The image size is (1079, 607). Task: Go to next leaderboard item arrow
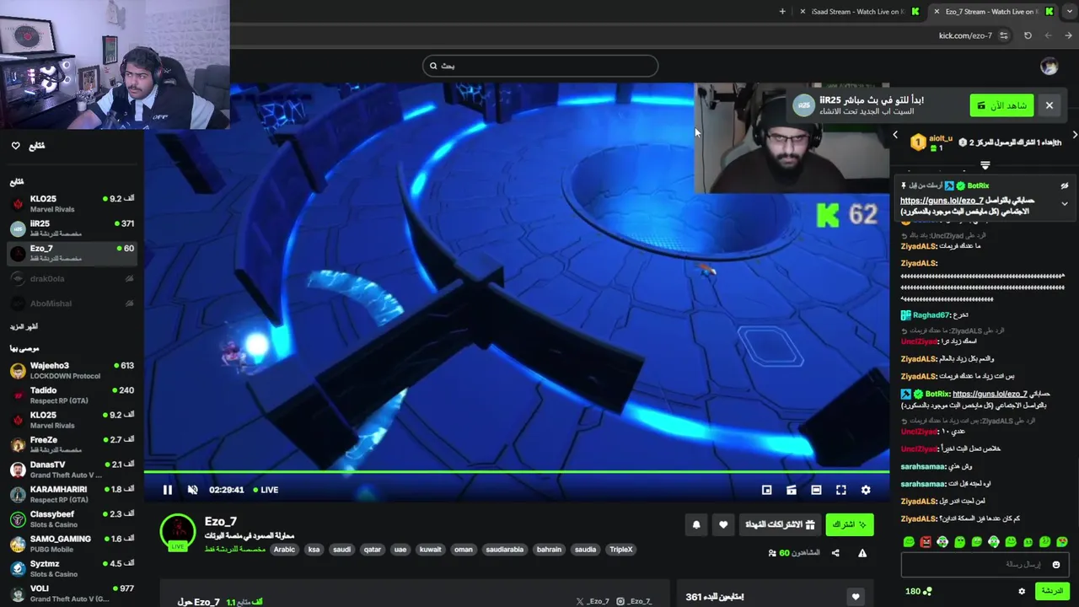pos(1075,135)
